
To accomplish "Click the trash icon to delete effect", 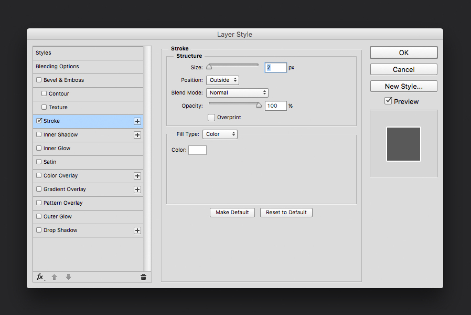I will tap(143, 277).
